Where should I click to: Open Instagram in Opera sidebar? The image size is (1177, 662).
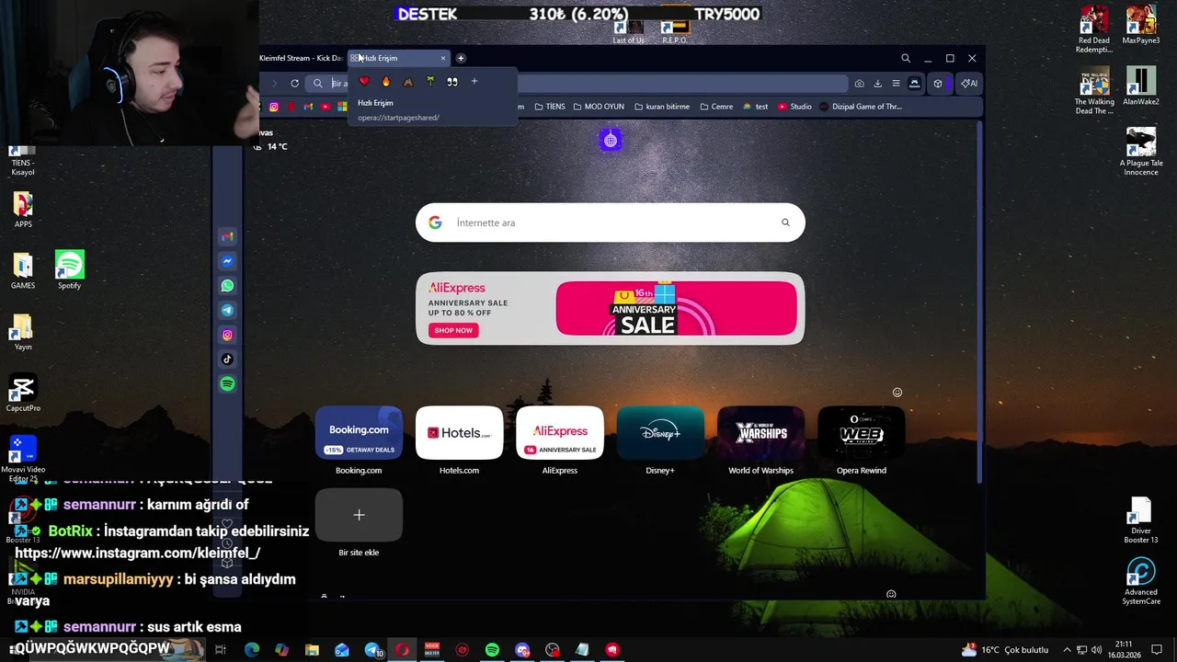click(227, 335)
